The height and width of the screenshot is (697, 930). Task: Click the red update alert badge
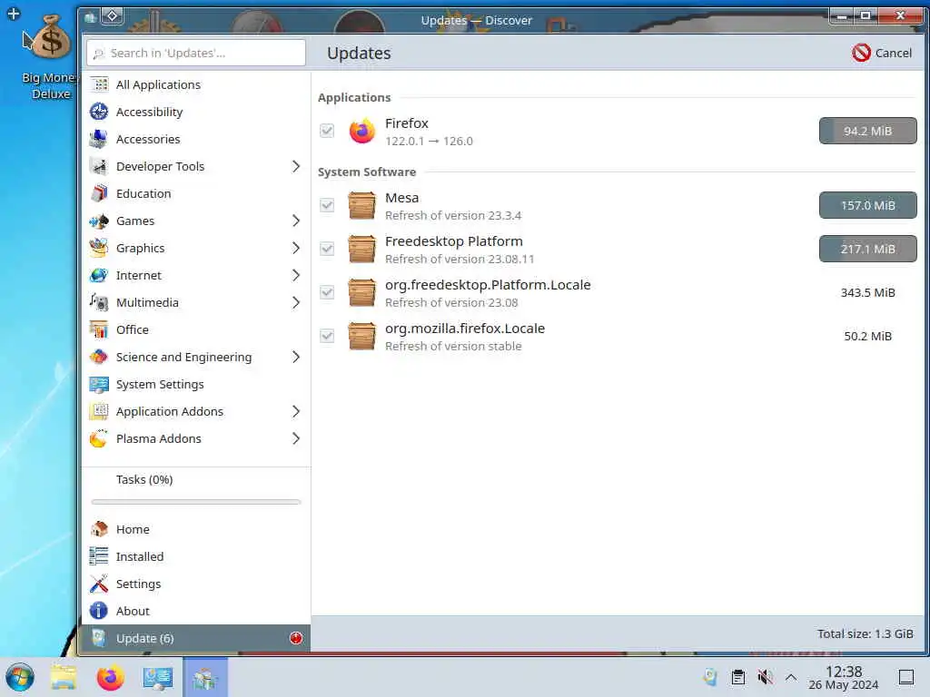[296, 638]
